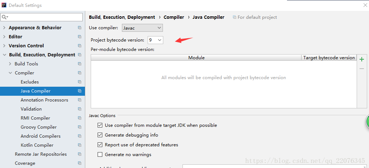369x168 pixels.
Task: Click the minus remove module icon
Action: point(361,68)
